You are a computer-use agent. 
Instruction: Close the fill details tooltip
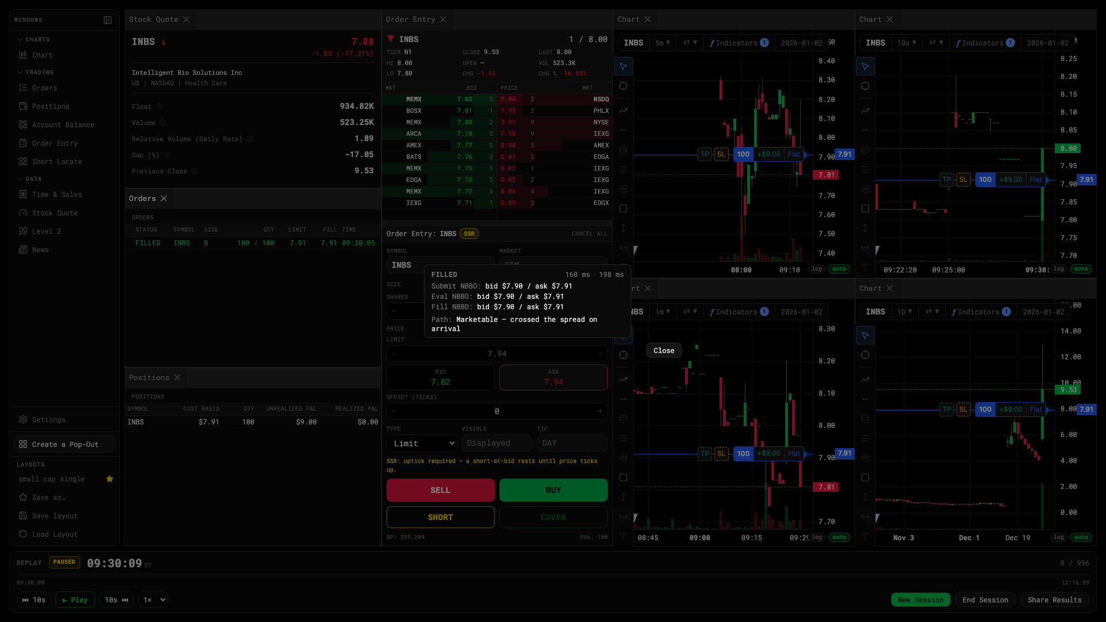click(664, 351)
